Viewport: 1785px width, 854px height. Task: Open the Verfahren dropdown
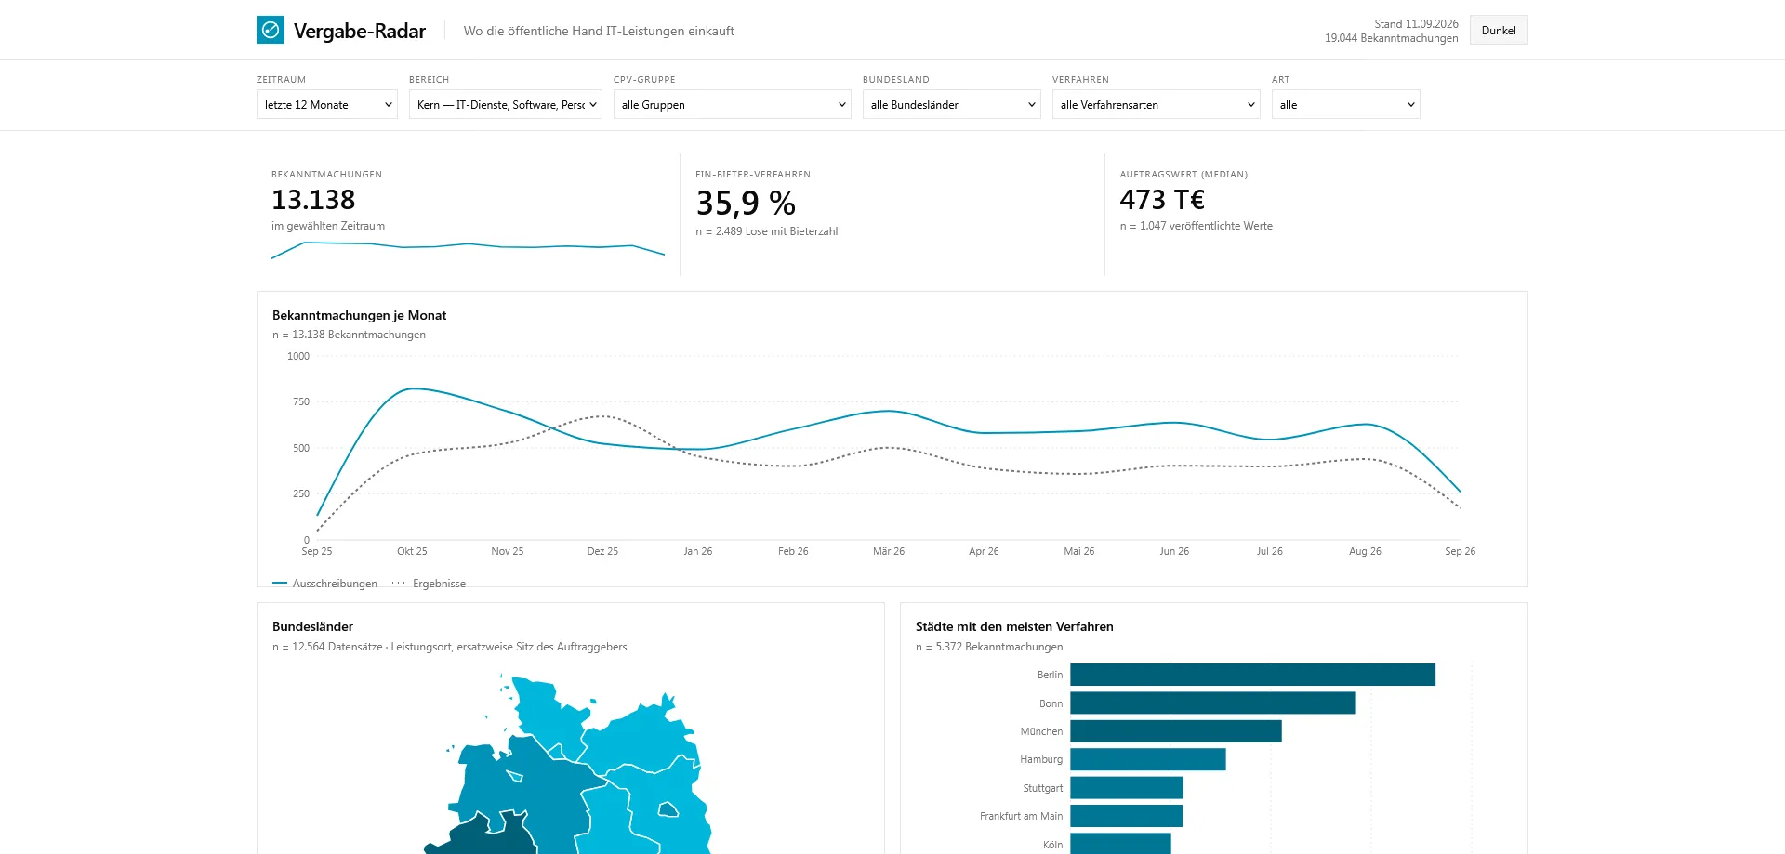click(x=1157, y=104)
